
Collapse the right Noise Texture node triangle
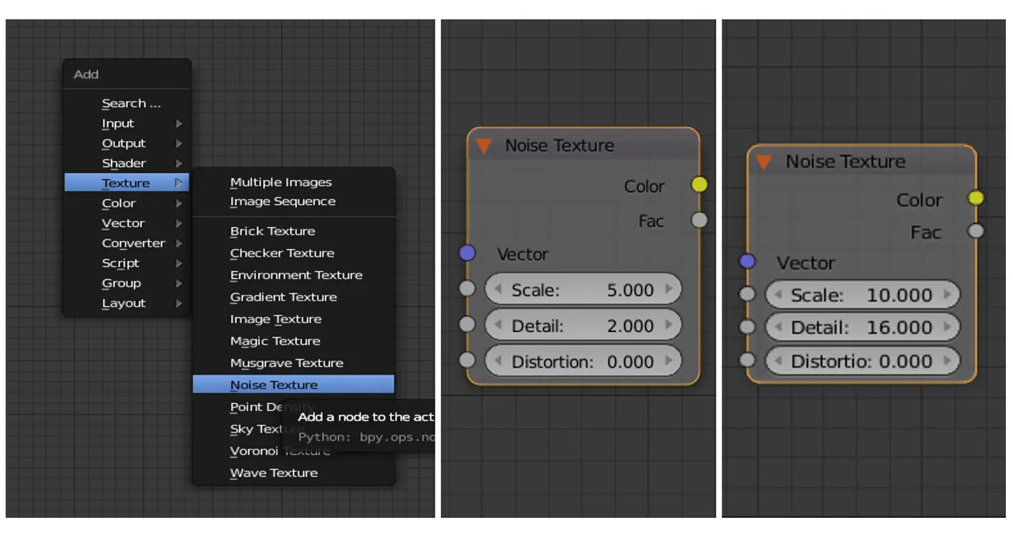coord(764,162)
